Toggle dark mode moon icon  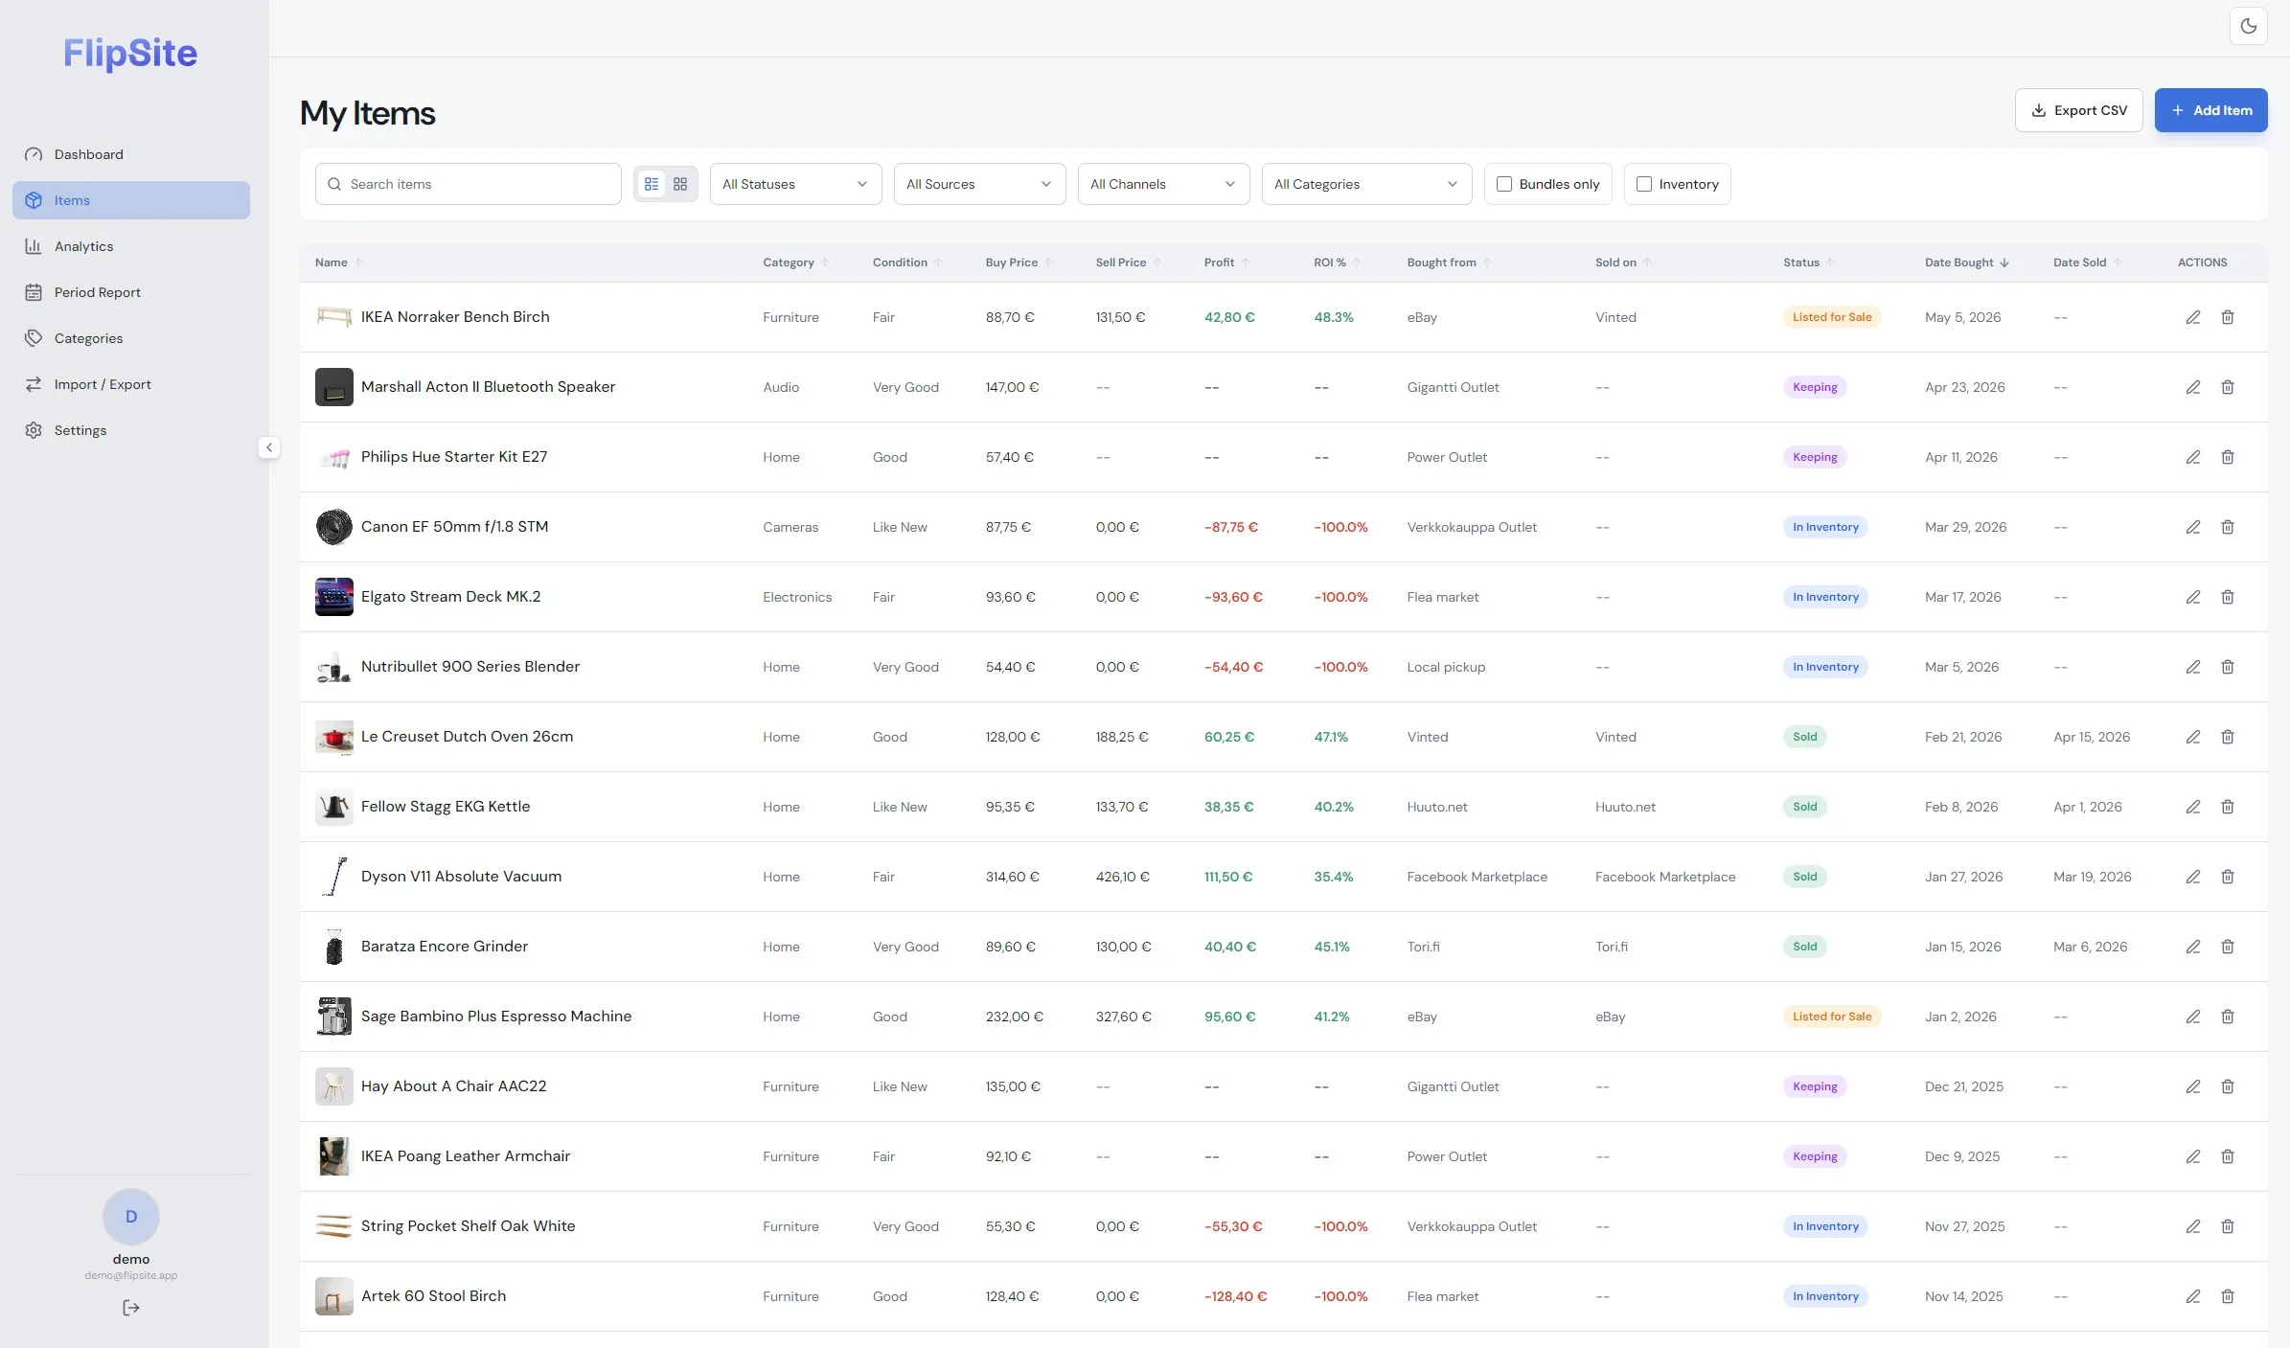(2248, 27)
